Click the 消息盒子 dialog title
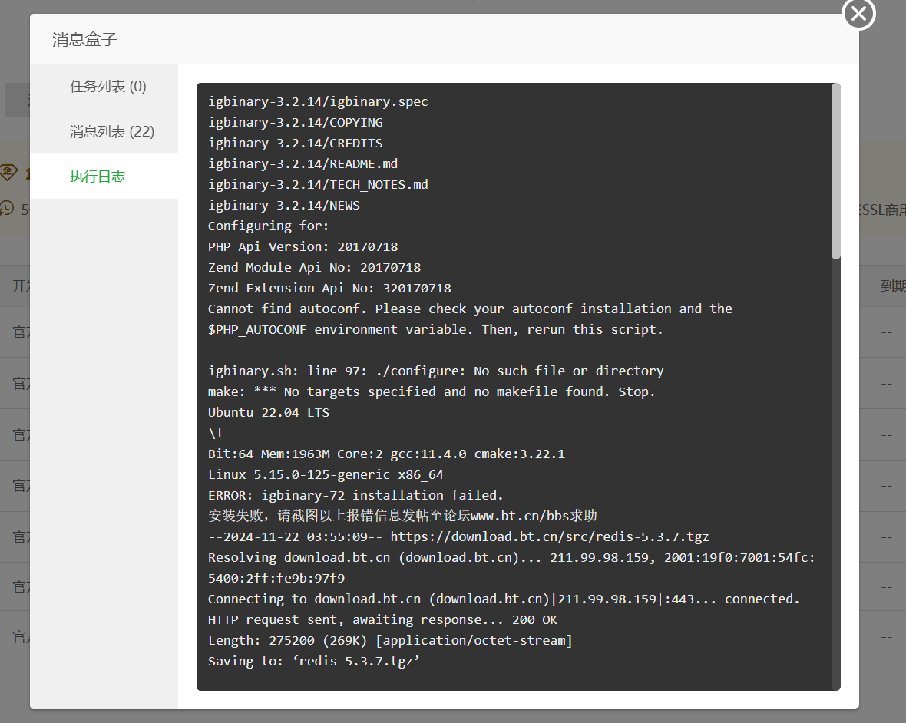 [84, 39]
